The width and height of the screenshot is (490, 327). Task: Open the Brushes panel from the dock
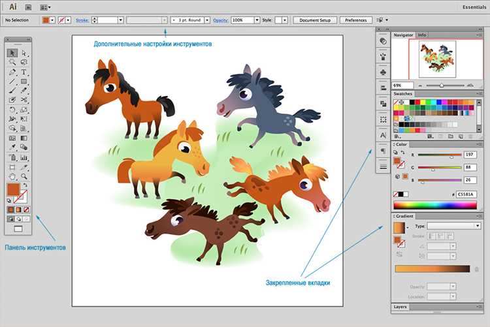pos(383,57)
